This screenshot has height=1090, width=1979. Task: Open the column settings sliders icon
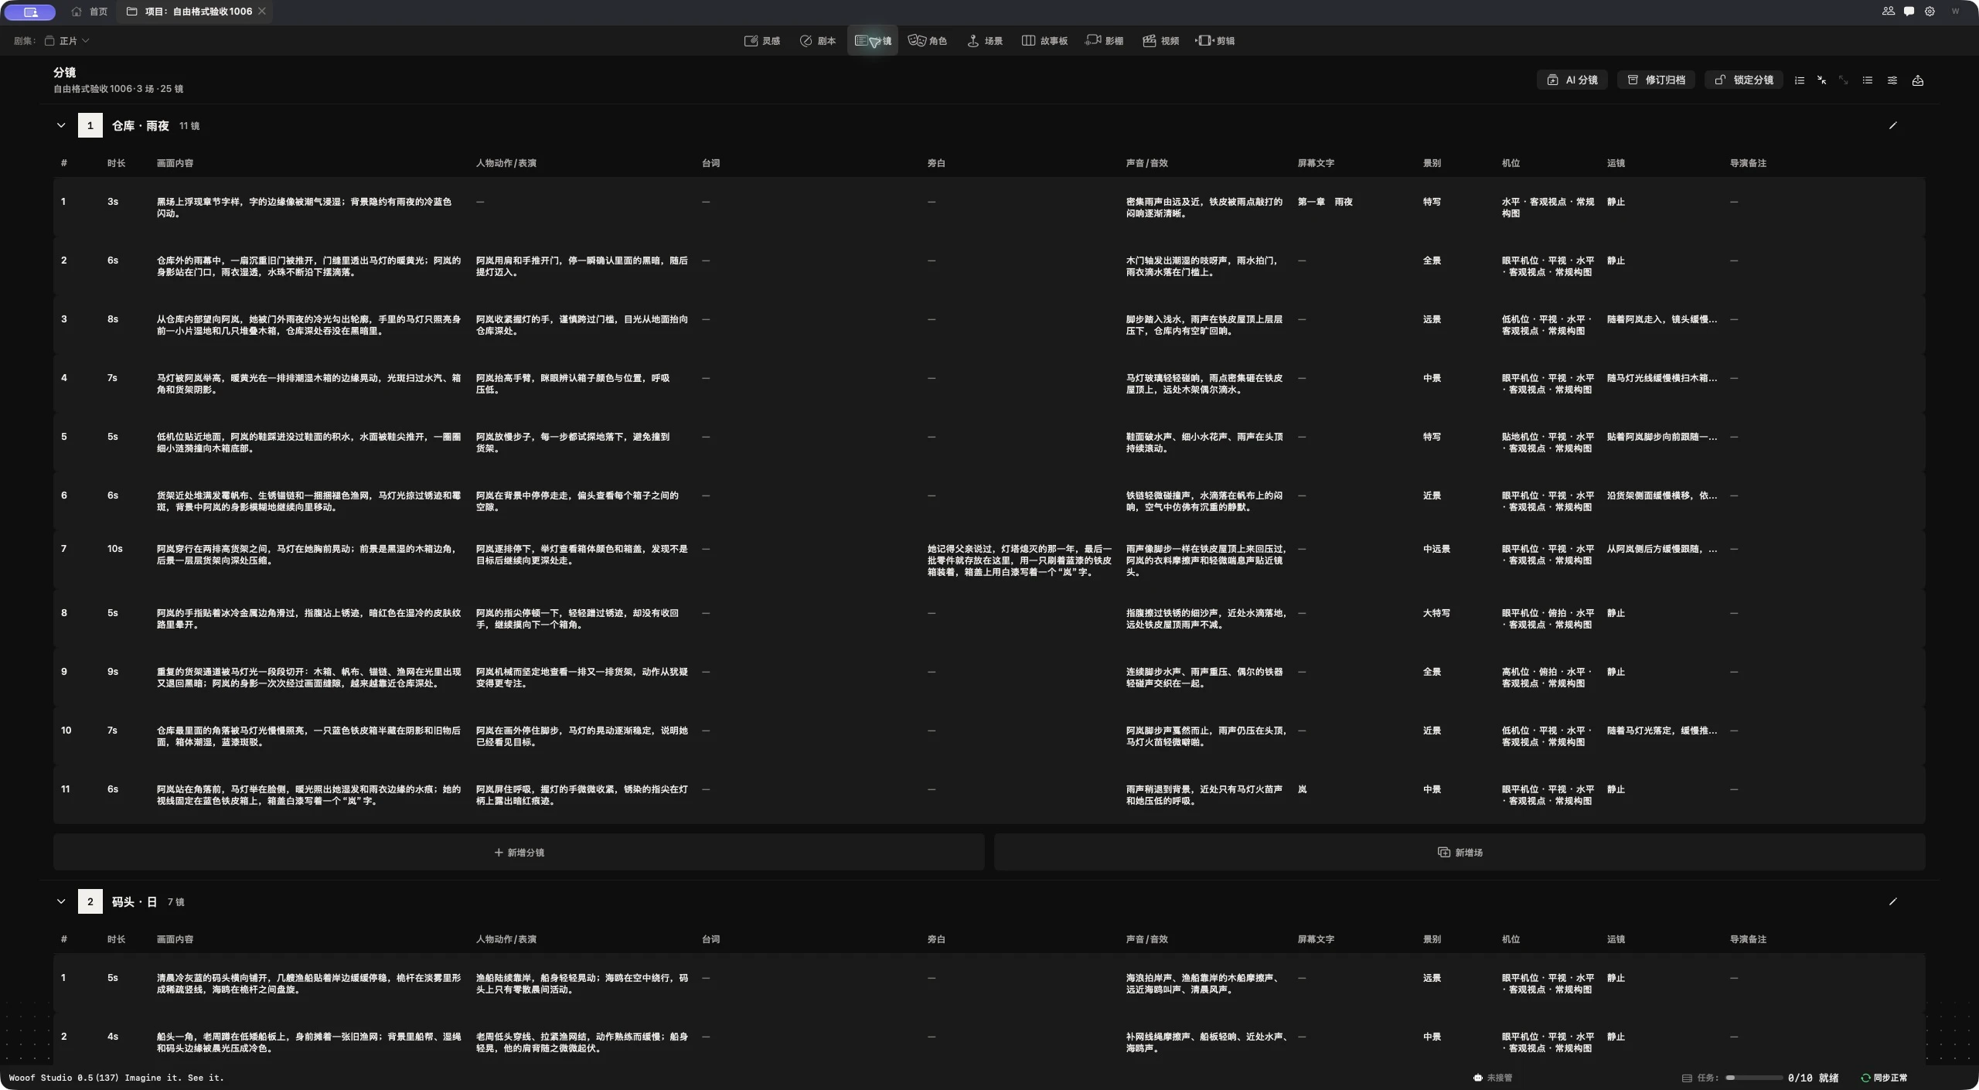coord(1892,80)
